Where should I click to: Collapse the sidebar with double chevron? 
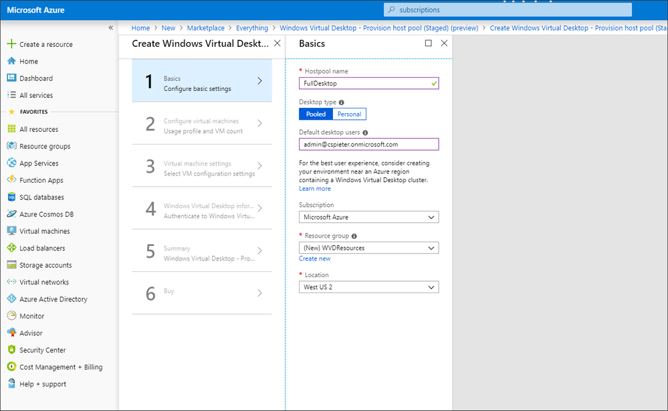pyautogui.click(x=111, y=27)
